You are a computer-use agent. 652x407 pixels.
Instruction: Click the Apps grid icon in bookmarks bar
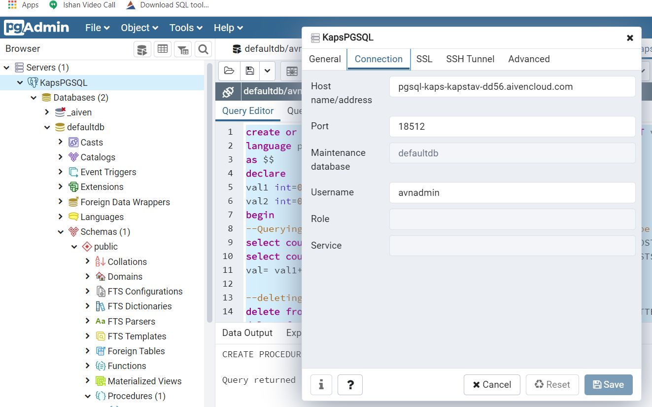coord(13,5)
